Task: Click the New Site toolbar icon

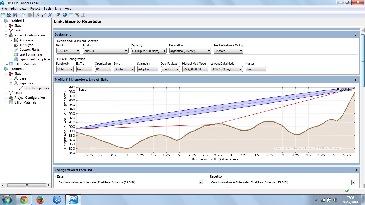Action: point(38,15)
